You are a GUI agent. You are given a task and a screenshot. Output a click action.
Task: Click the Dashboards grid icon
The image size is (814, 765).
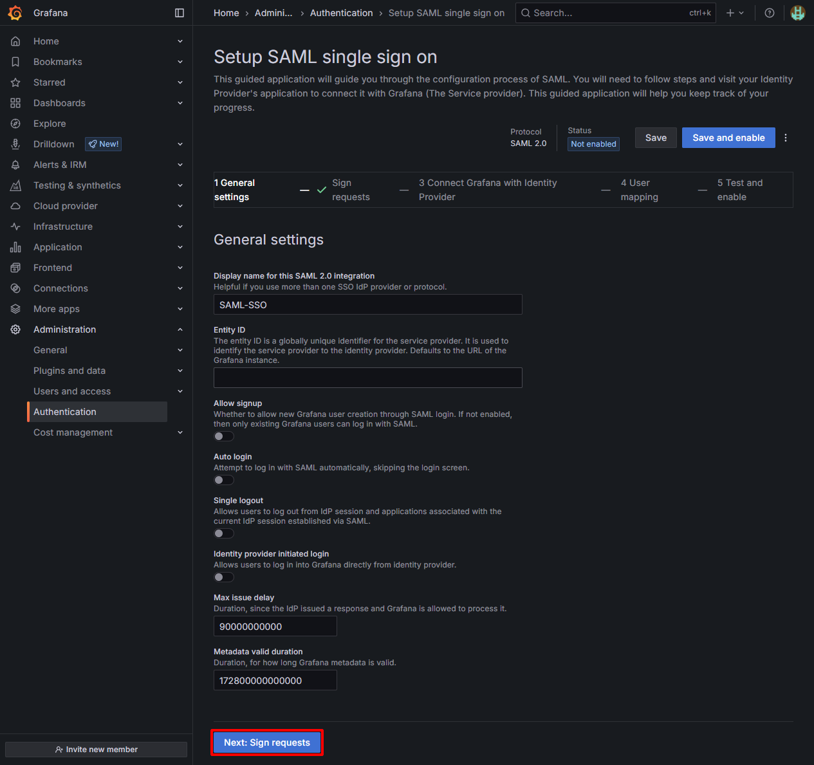[x=15, y=103]
